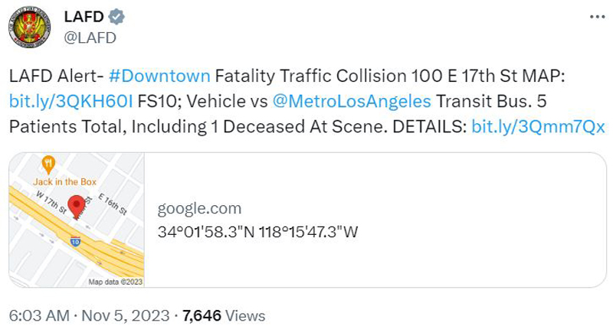613x326 pixels.
Task: Follow the bit.ly/3QKH60I map link
Action: point(70,102)
